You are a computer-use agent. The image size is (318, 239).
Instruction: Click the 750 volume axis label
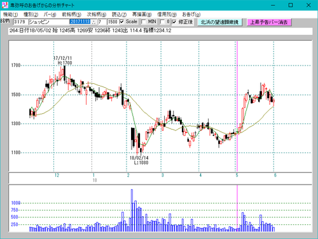pos(15,210)
